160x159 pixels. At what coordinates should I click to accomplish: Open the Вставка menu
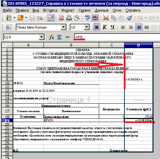pyautogui.click(x=50, y=10)
